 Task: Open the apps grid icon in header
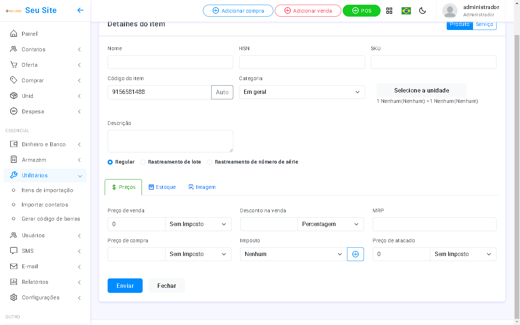[389, 11]
